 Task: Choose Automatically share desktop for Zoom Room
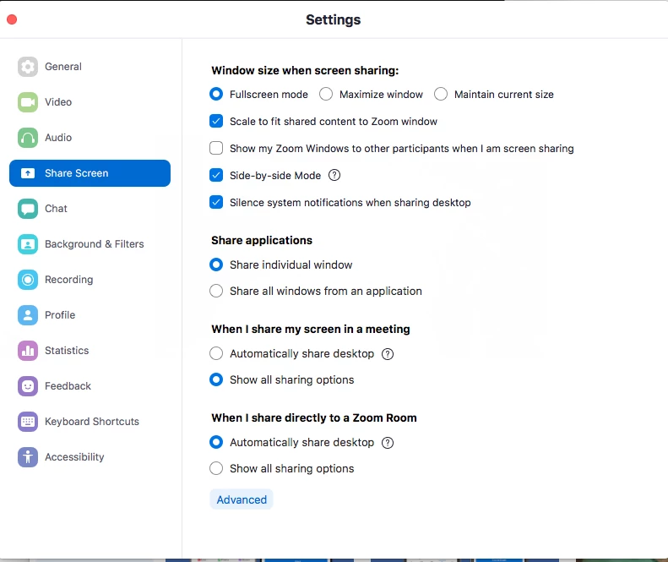[216, 442]
